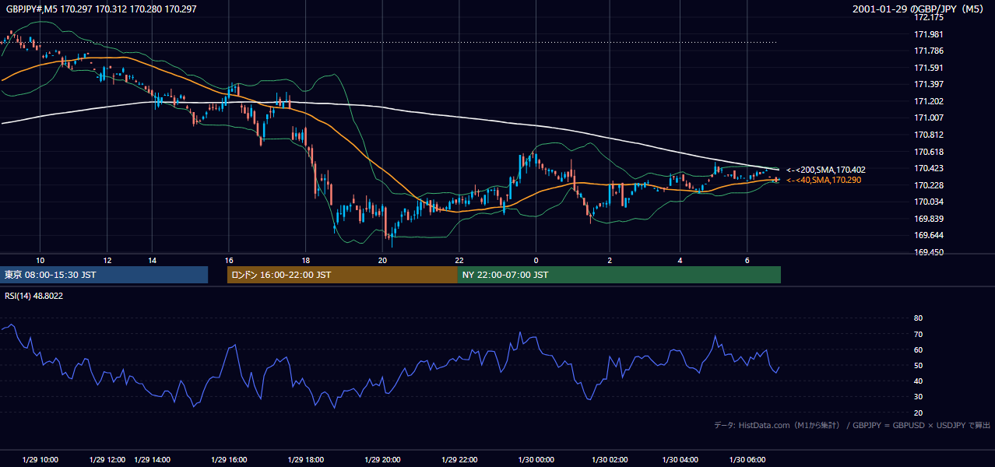This screenshot has height=467, width=995.
Task: Click the GBPJPY#,M5 chart title text
Action: coord(101,9)
